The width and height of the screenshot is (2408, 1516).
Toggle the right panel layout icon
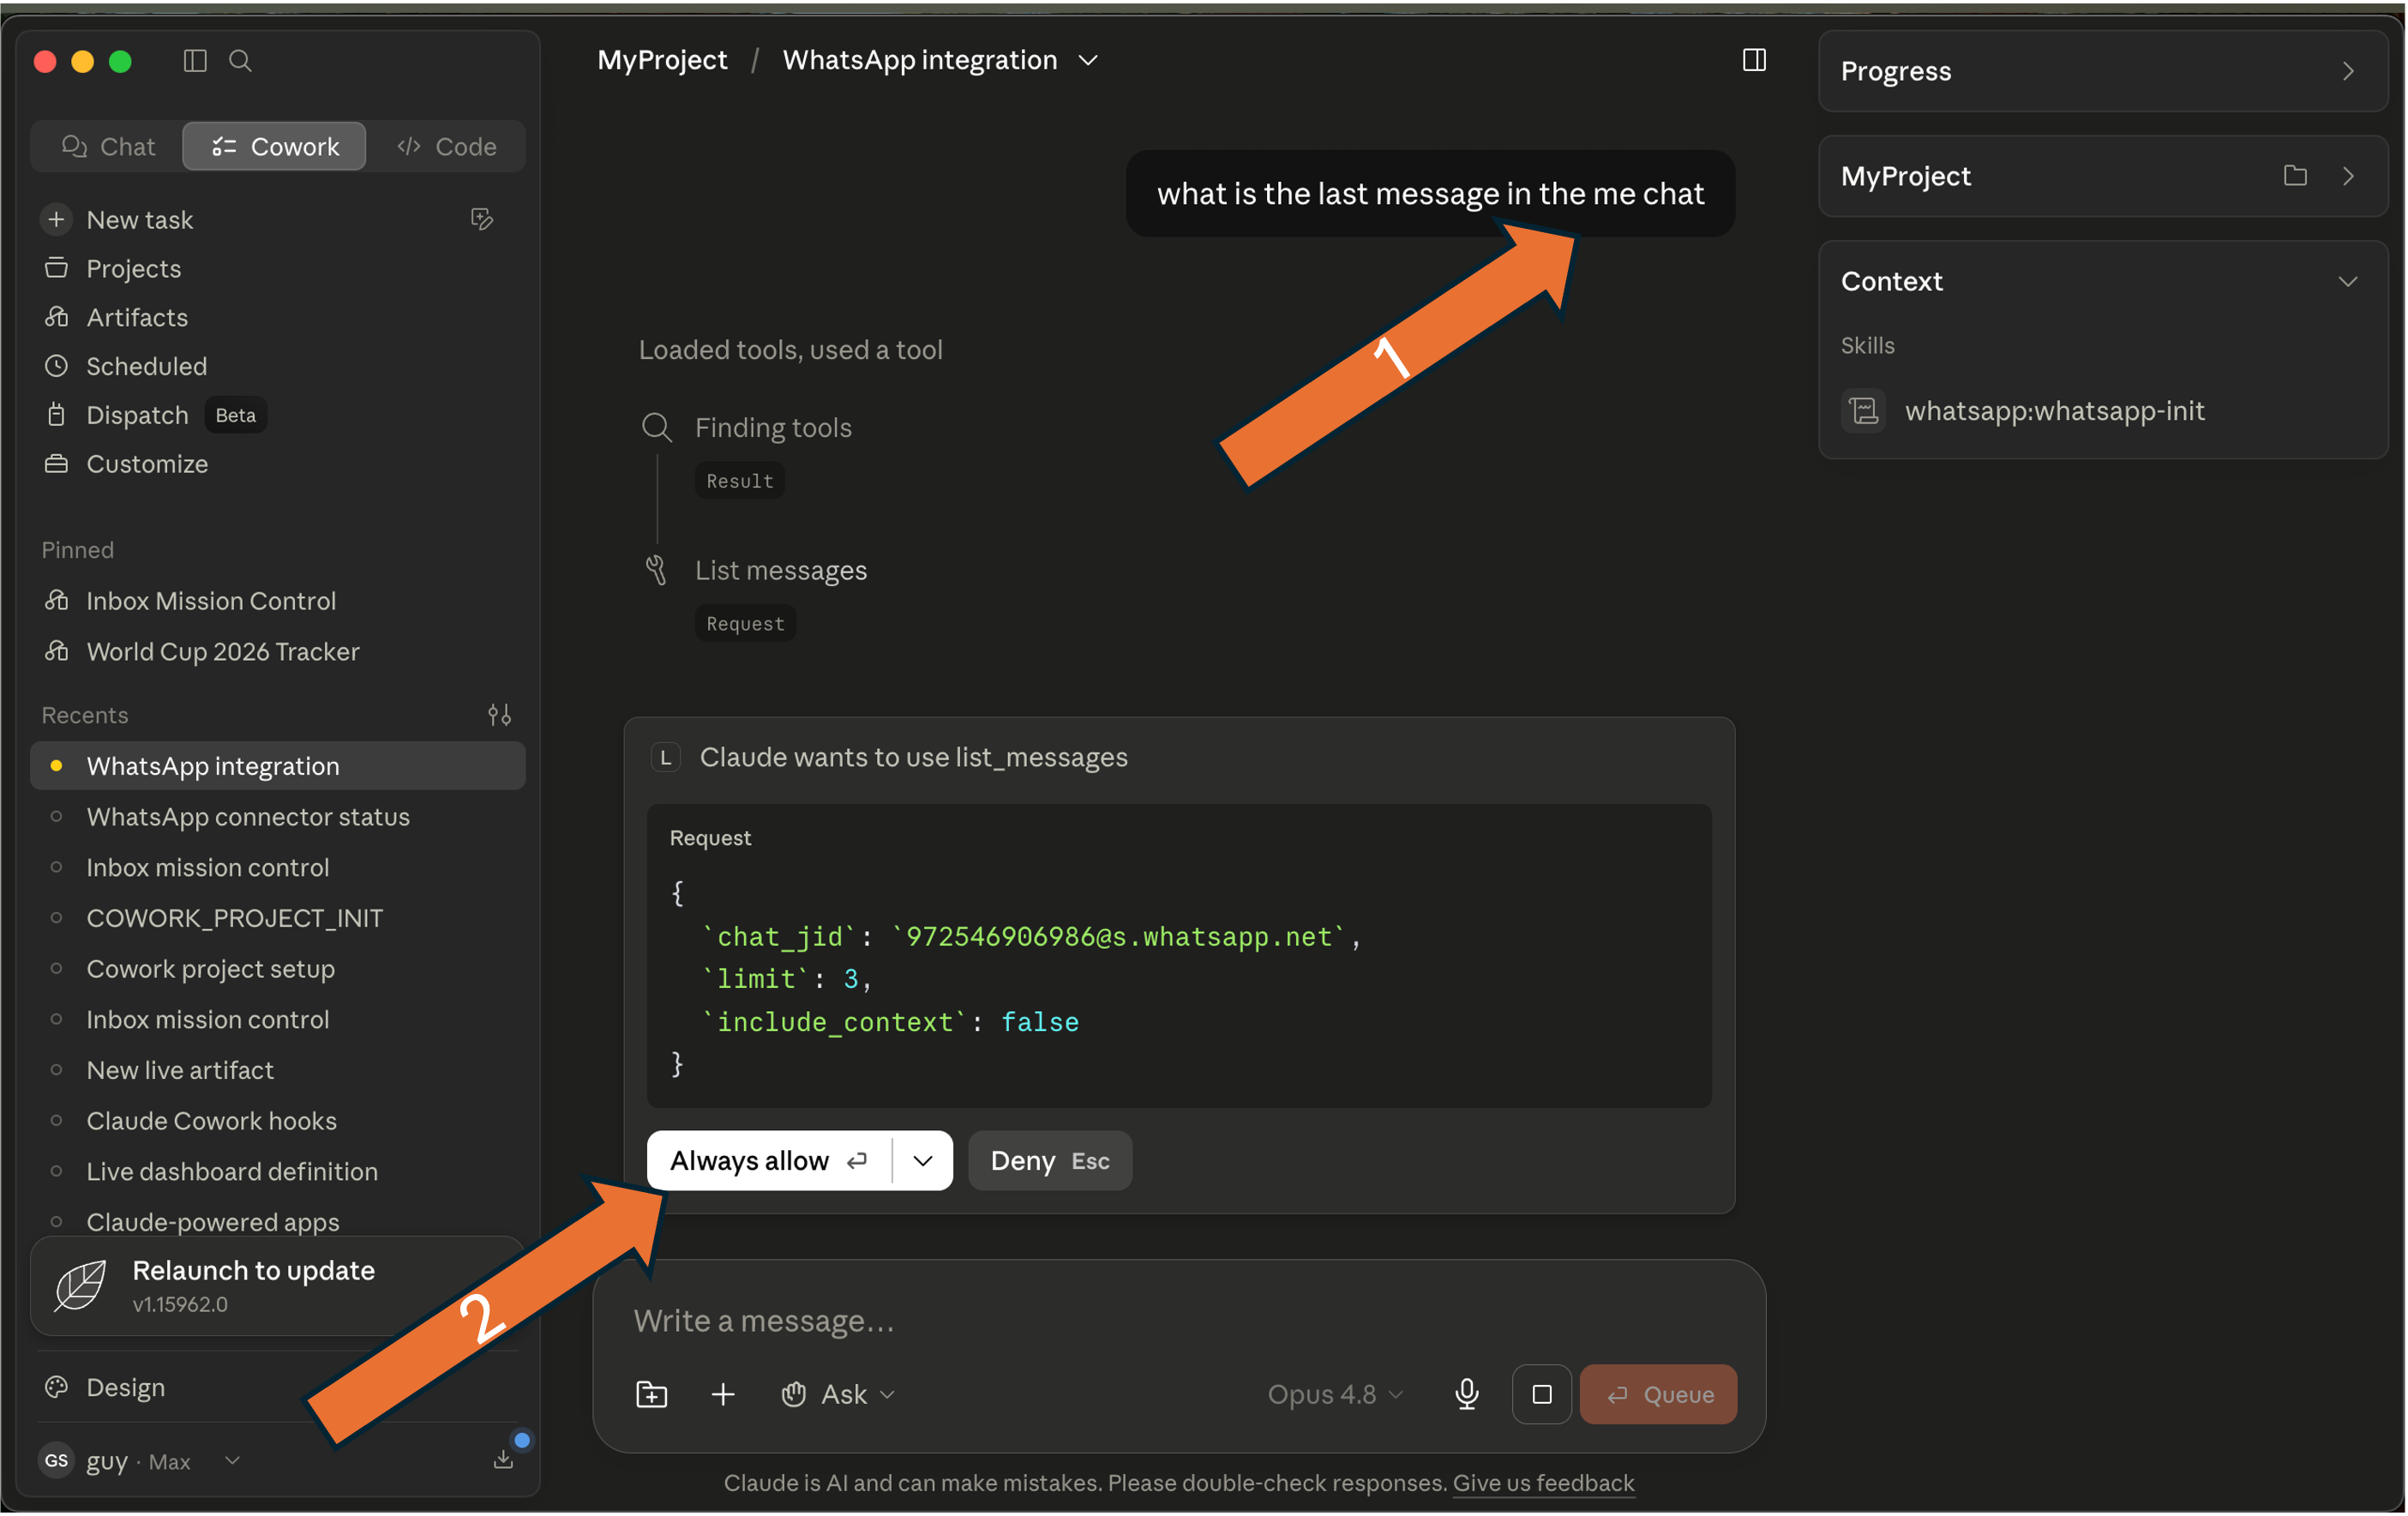[x=1754, y=60]
